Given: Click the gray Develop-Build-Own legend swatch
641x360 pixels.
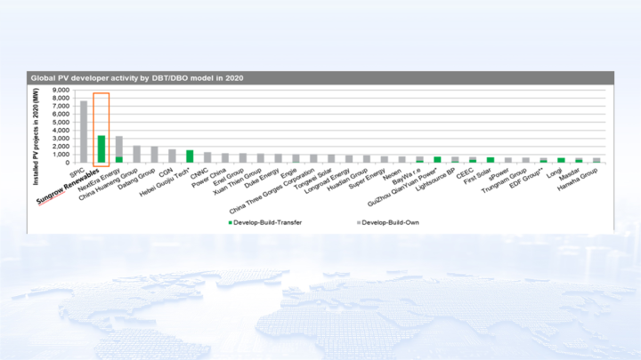Looking at the screenshot, I should 359,223.
